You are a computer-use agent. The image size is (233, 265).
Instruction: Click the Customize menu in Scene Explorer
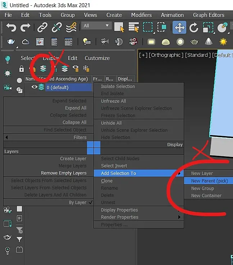(x=97, y=58)
